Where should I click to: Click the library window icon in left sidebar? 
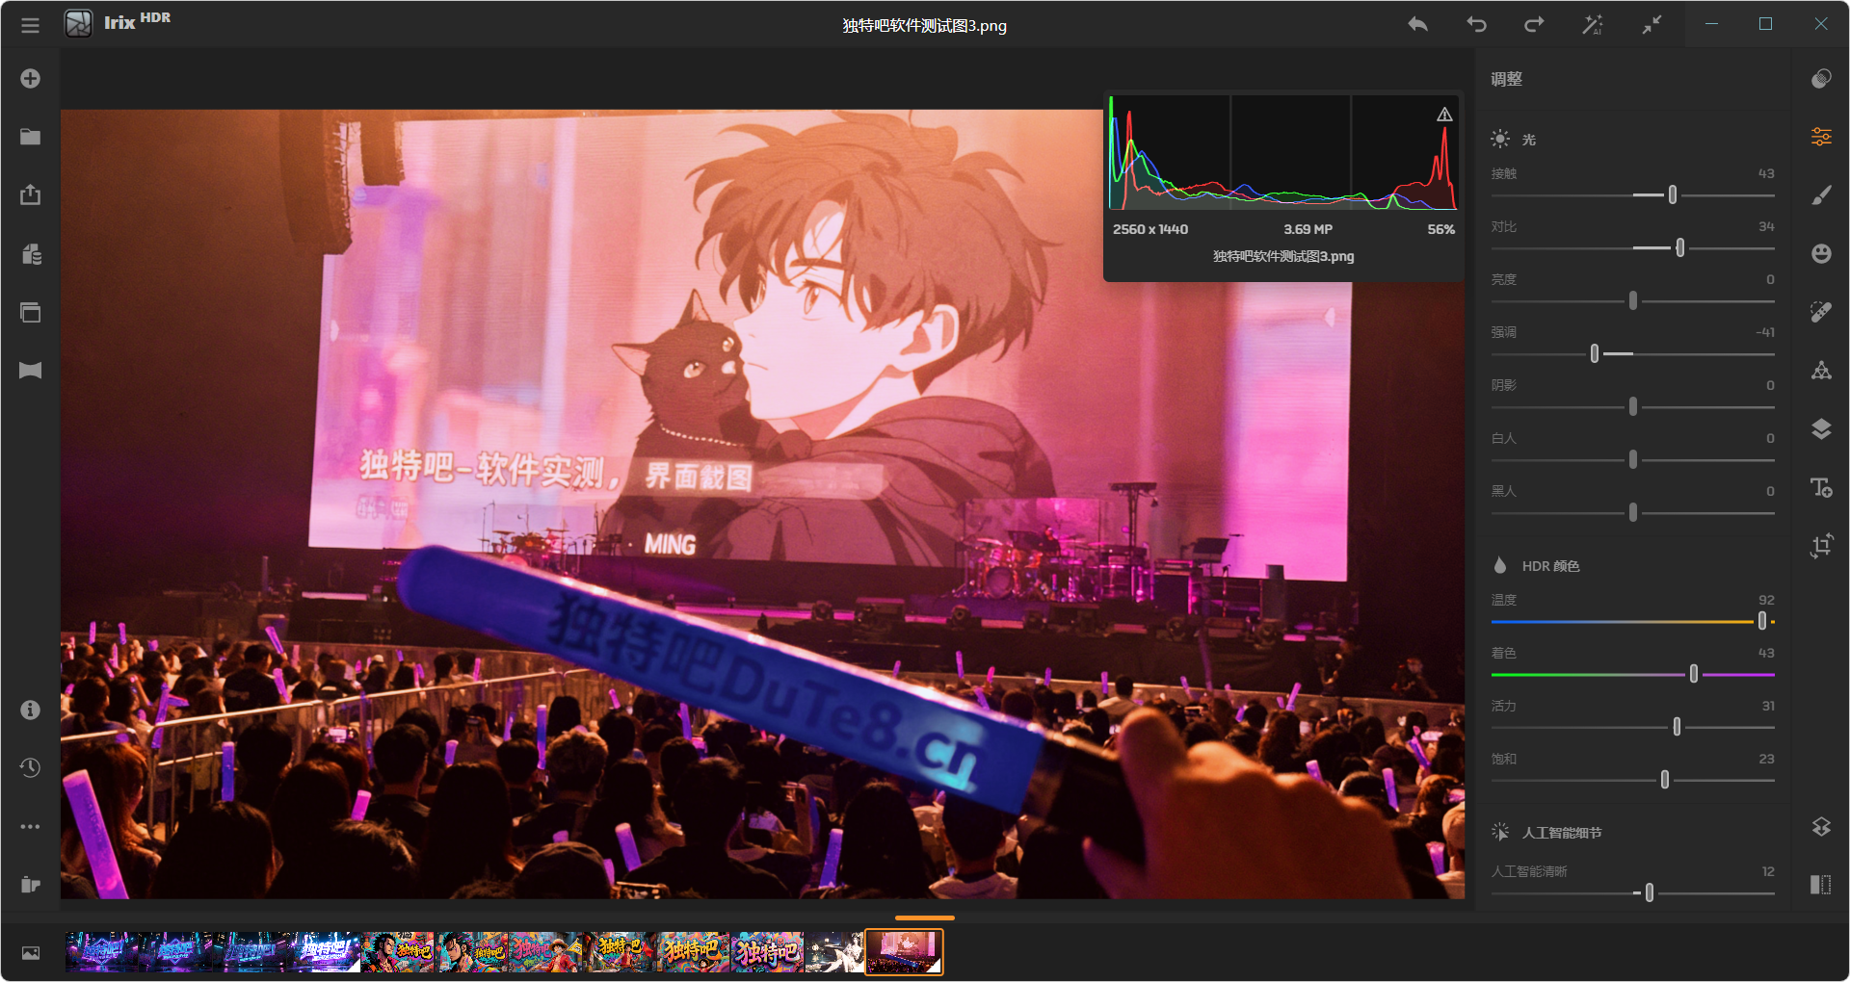[x=30, y=312]
